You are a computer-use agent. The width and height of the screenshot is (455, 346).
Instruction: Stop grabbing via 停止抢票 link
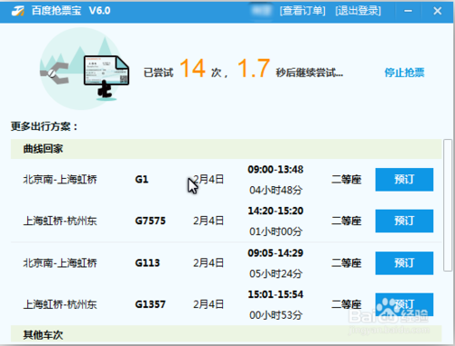click(404, 73)
